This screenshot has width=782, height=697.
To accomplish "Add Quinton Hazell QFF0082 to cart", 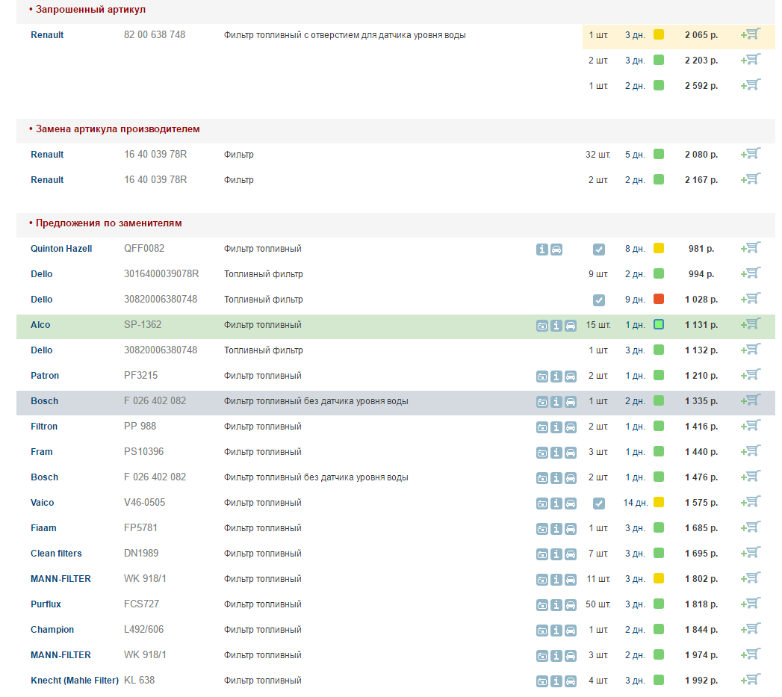I will pos(751,249).
